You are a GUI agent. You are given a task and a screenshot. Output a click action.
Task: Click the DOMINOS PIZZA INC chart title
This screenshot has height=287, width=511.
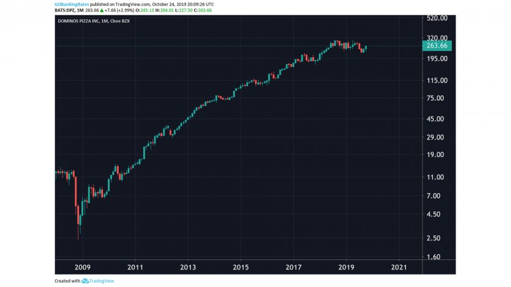click(x=93, y=21)
